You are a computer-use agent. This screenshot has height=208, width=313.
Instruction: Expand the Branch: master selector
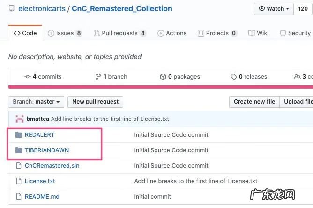[x=36, y=102]
